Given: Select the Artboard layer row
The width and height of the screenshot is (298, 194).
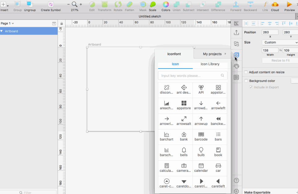Looking at the screenshot, I should point(29,31).
